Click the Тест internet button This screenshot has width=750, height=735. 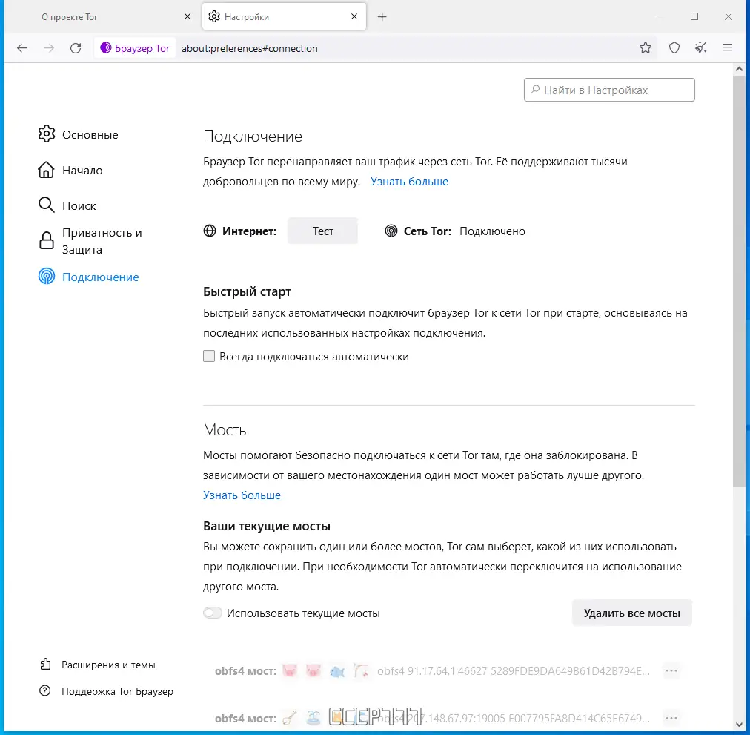click(x=322, y=231)
